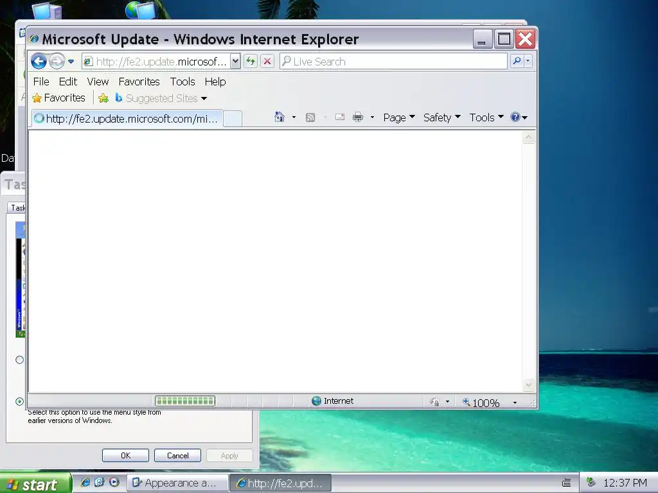Click OK in the background properties dialog

pos(125,456)
